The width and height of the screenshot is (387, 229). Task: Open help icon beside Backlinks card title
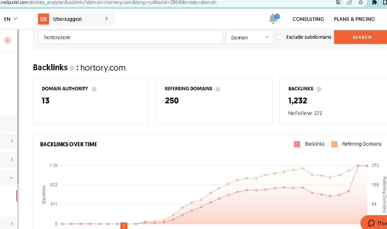click(319, 89)
